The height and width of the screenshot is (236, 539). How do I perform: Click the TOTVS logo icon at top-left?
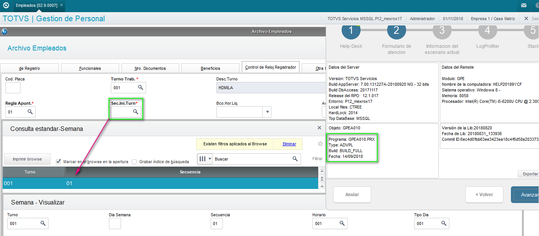6,6
